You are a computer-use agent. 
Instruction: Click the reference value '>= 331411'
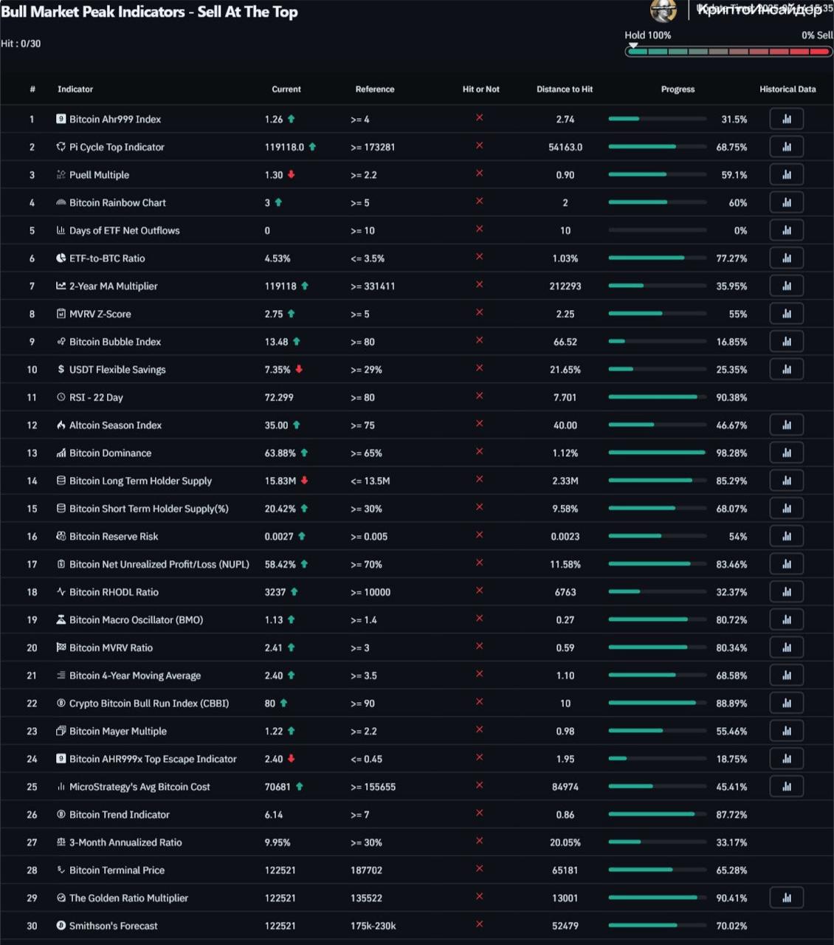373,286
